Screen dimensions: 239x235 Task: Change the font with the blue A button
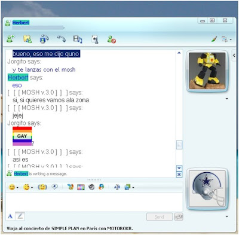click(10, 216)
